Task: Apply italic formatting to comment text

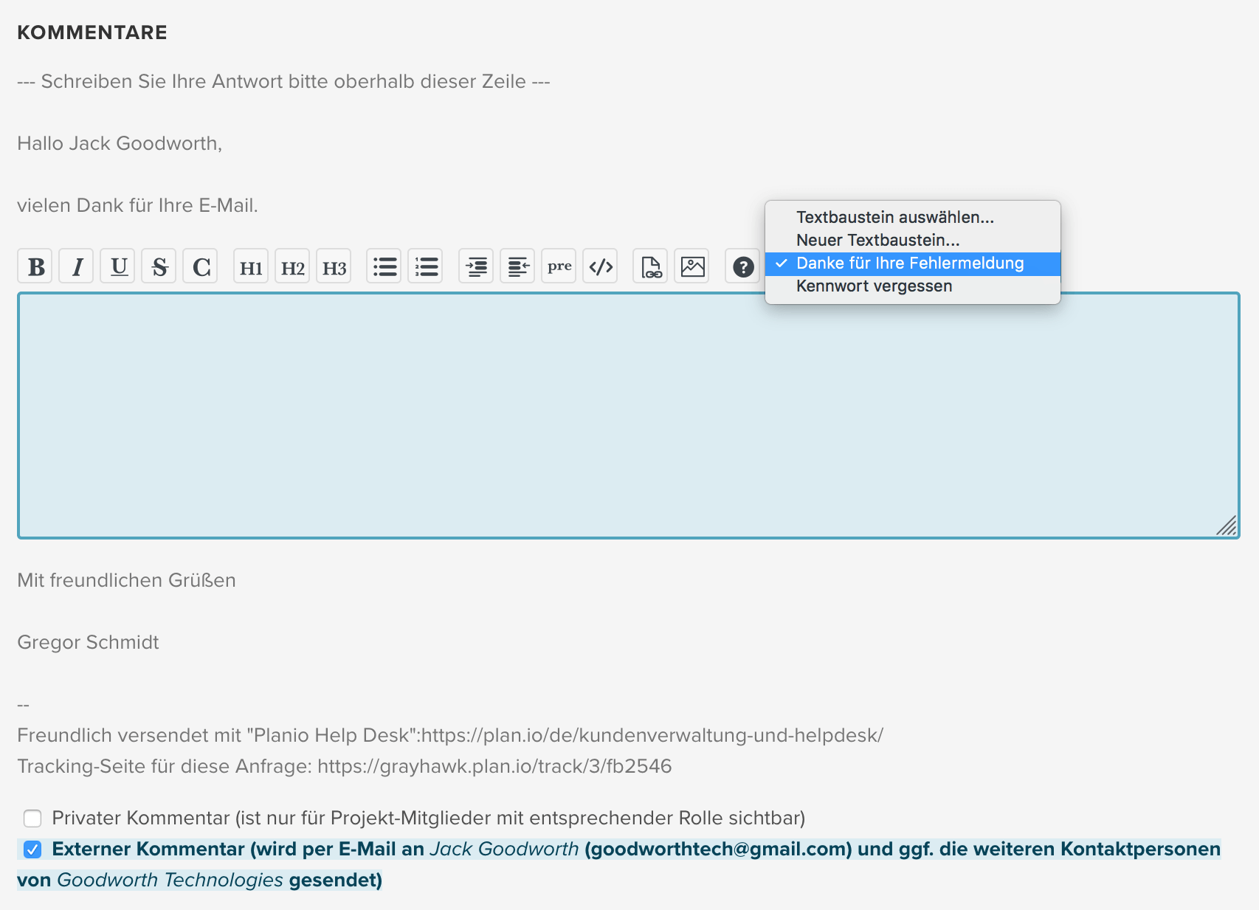Action: tap(77, 266)
